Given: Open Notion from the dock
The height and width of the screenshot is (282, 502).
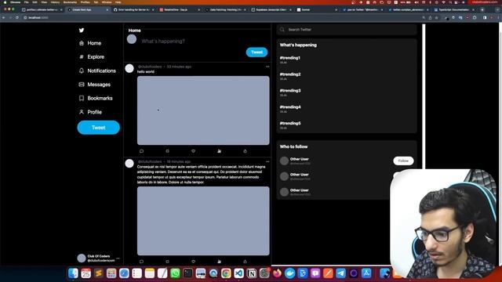Looking at the screenshot, I should click(x=252, y=273).
